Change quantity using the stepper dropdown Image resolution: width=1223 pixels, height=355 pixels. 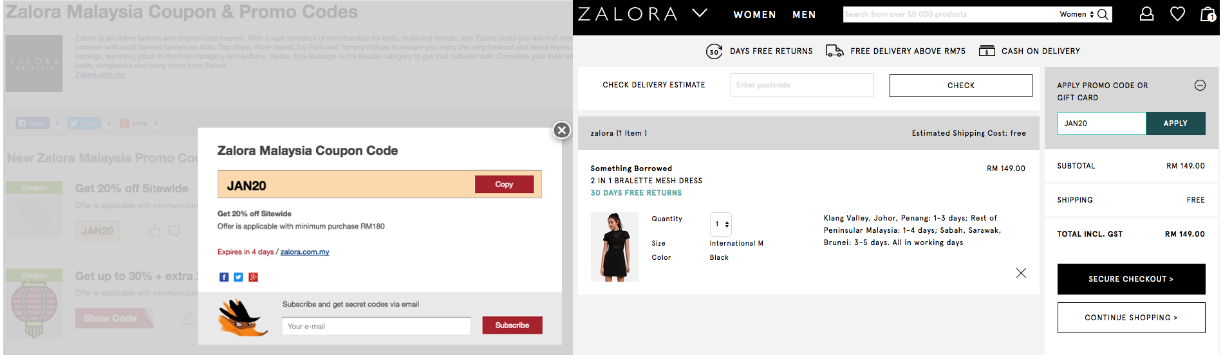[x=721, y=224]
